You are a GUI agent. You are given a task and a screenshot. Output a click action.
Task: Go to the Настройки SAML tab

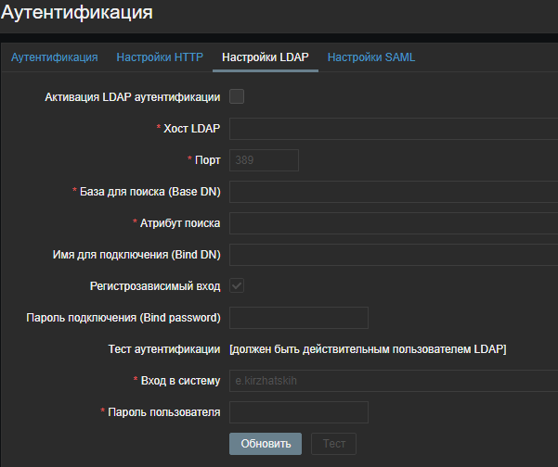[371, 57]
